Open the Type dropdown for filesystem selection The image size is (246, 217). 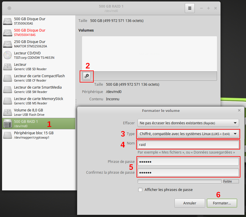pos(188,134)
